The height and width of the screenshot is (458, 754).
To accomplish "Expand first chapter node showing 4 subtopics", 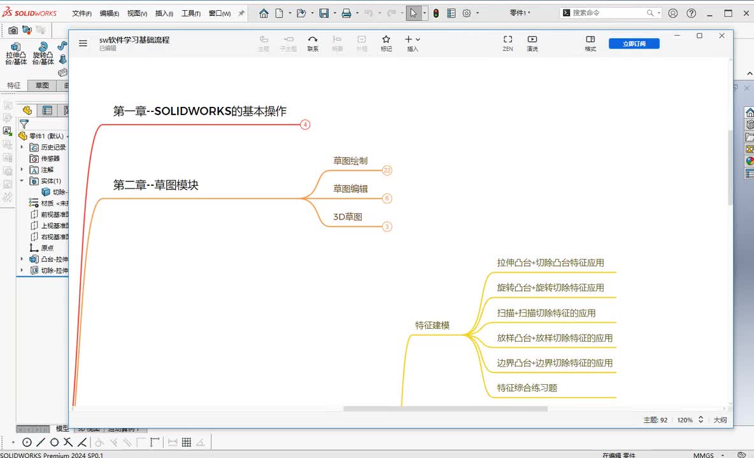I will click(x=305, y=125).
